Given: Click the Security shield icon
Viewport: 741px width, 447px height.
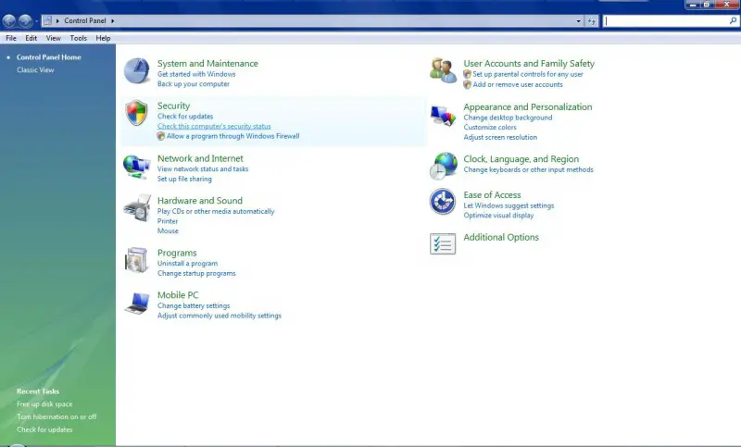Looking at the screenshot, I should coord(136,113).
